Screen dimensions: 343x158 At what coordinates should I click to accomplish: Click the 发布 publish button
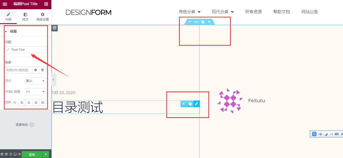point(32,154)
